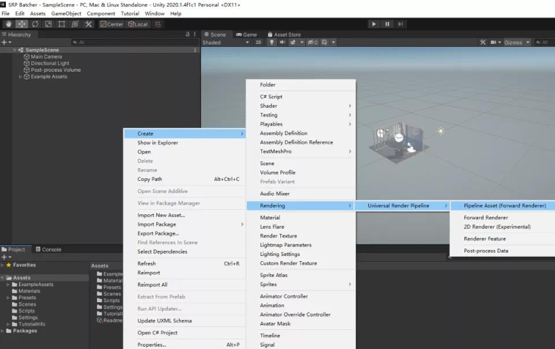This screenshot has height=349, width=555.
Task: Collapse SampleScene in Hierarchy
Action: click(14, 50)
